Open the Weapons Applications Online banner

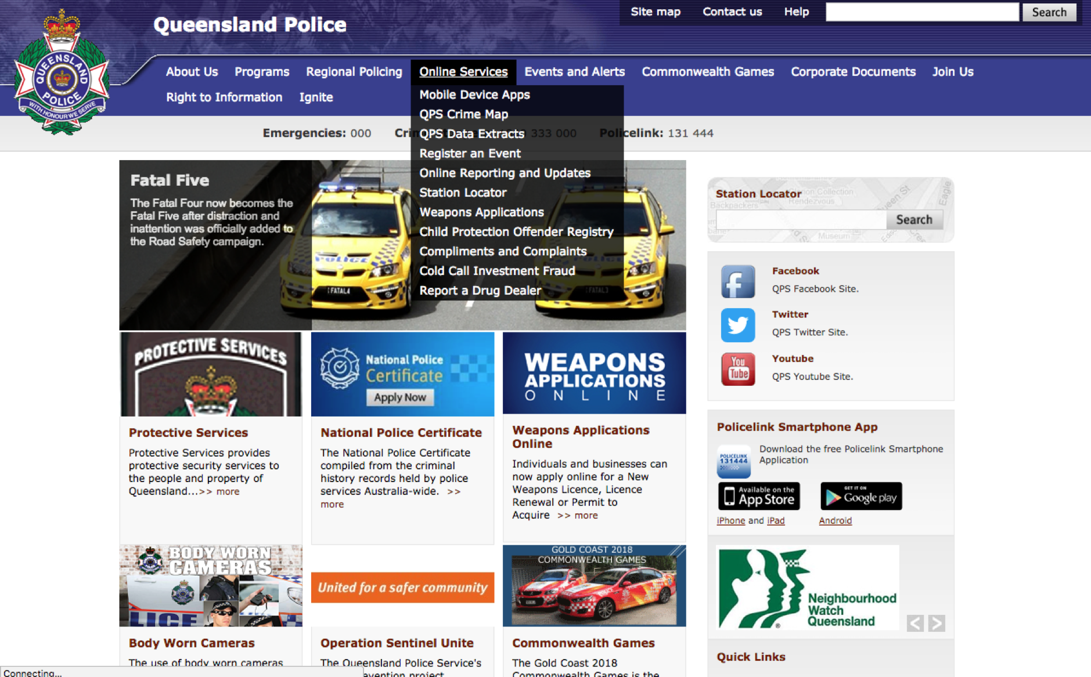click(x=595, y=373)
